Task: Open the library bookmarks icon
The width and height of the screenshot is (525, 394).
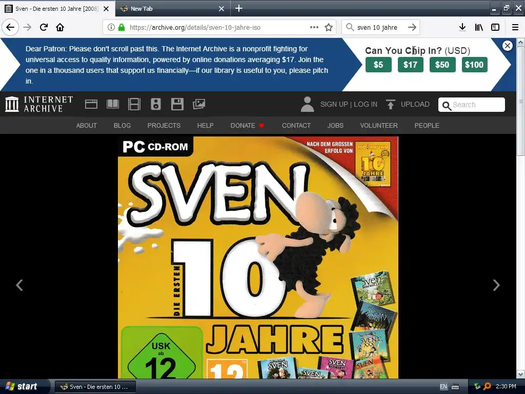Action: 479,27
